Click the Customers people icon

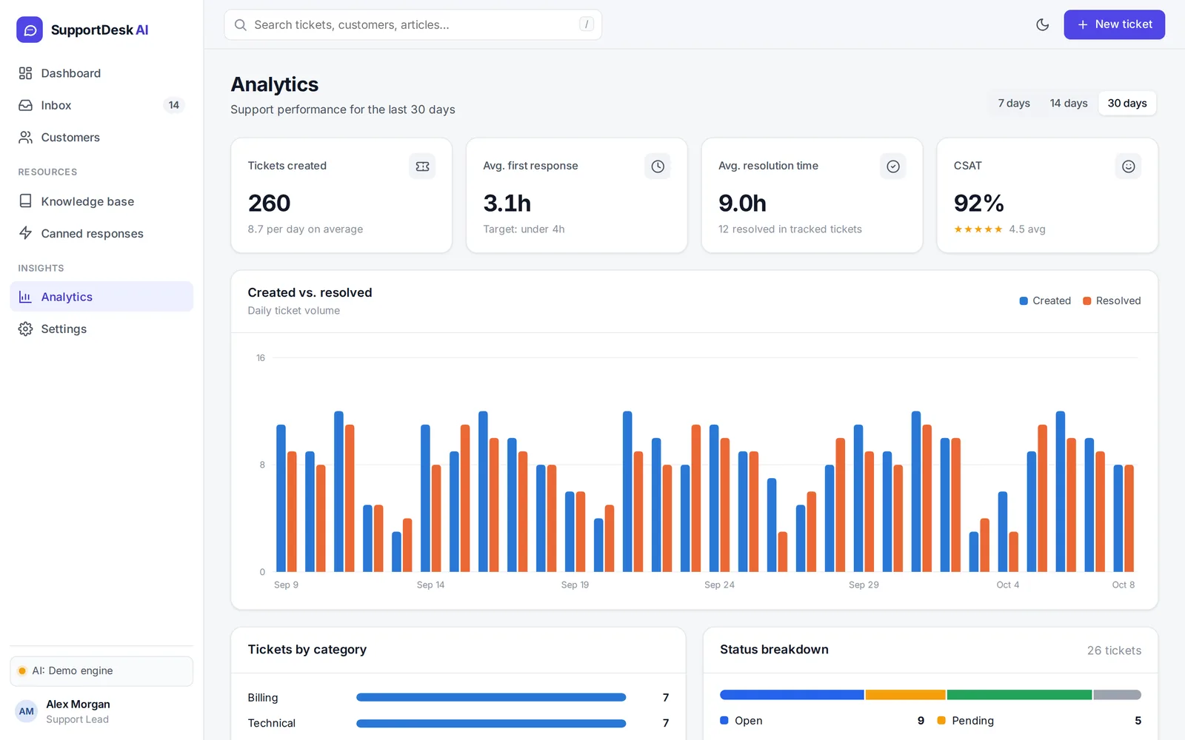tap(25, 137)
